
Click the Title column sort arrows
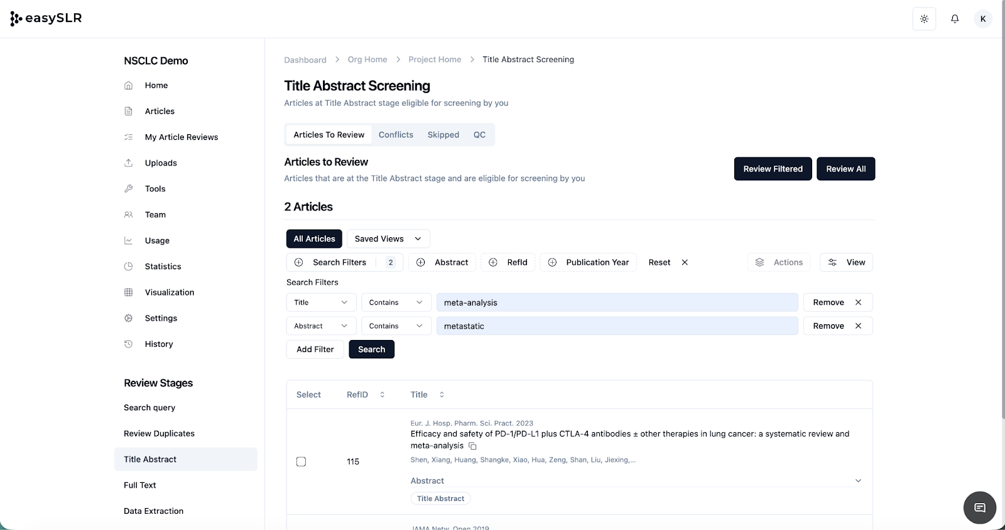point(442,395)
